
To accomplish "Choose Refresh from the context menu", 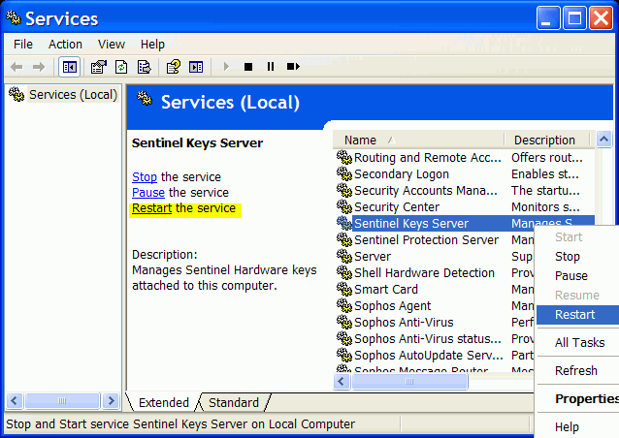I will [577, 370].
